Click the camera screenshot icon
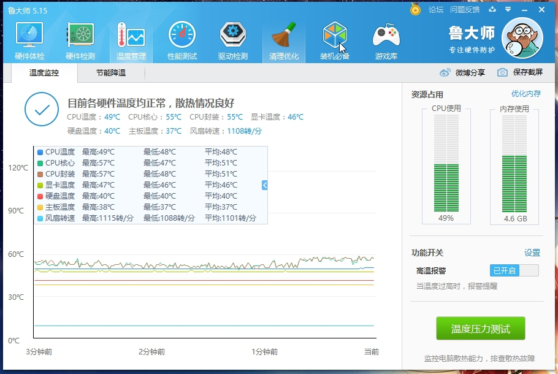This screenshot has width=558, height=374. [502, 72]
